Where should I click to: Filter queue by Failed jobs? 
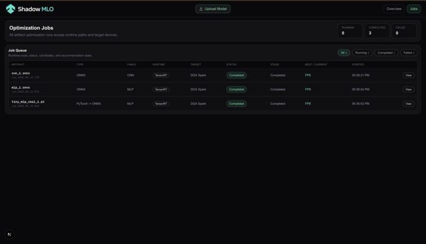409,53
